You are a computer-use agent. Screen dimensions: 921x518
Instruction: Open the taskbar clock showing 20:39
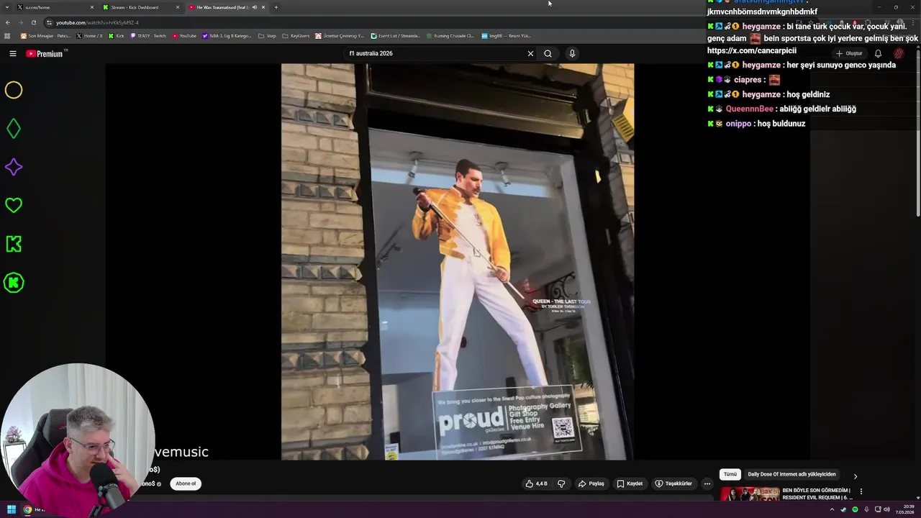[904, 509]
